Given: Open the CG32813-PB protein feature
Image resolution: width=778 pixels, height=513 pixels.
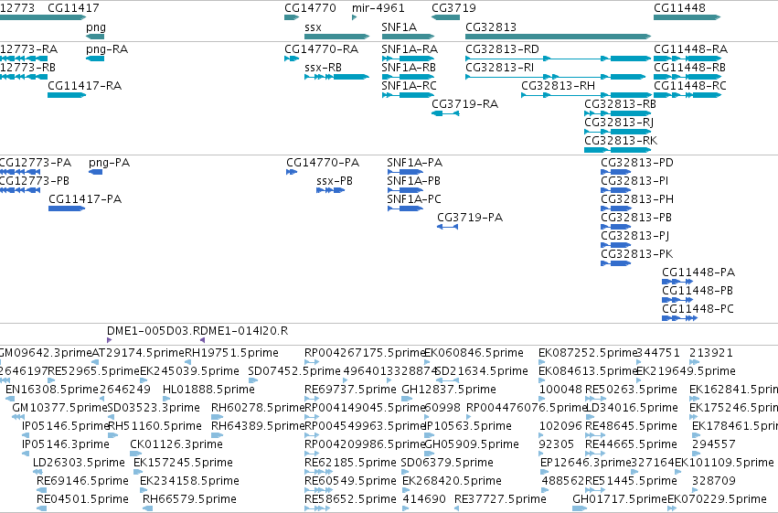Looking at the screenshot, I should click(616, 227).
